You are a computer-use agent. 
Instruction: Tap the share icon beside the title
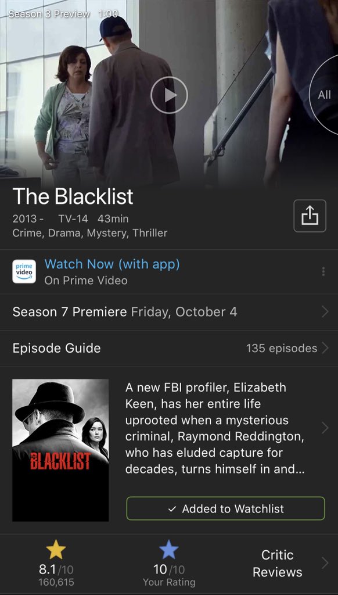pos(310,216)
